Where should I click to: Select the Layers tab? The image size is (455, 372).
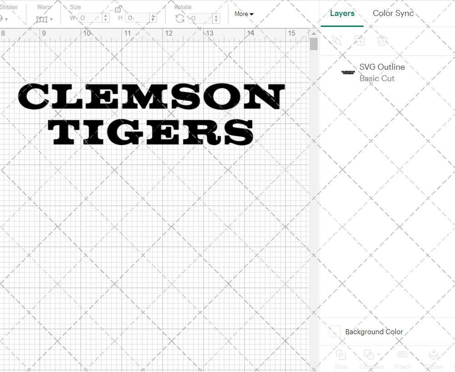pyautogui.click(x=342, y=13)
